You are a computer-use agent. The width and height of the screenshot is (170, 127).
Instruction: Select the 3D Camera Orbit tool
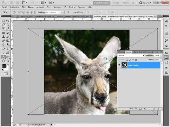pos(8,57)
